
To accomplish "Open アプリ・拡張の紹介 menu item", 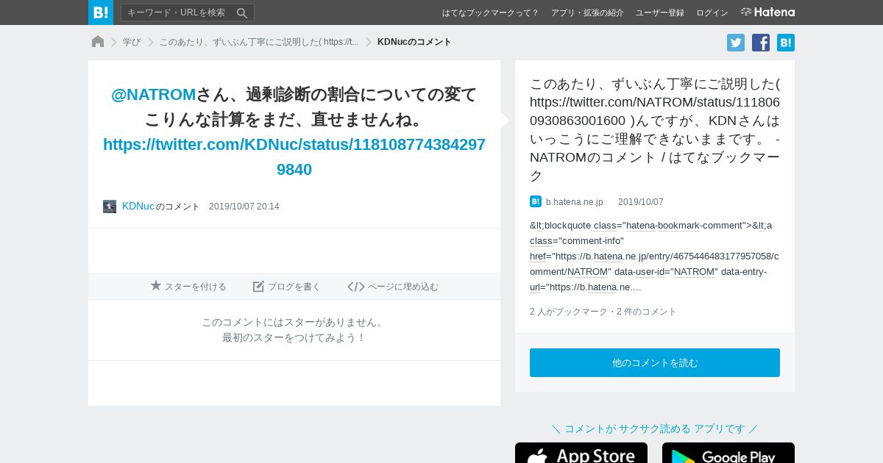I will pos(587,12).
